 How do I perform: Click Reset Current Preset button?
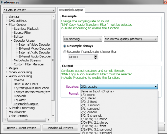pos(22,128)
